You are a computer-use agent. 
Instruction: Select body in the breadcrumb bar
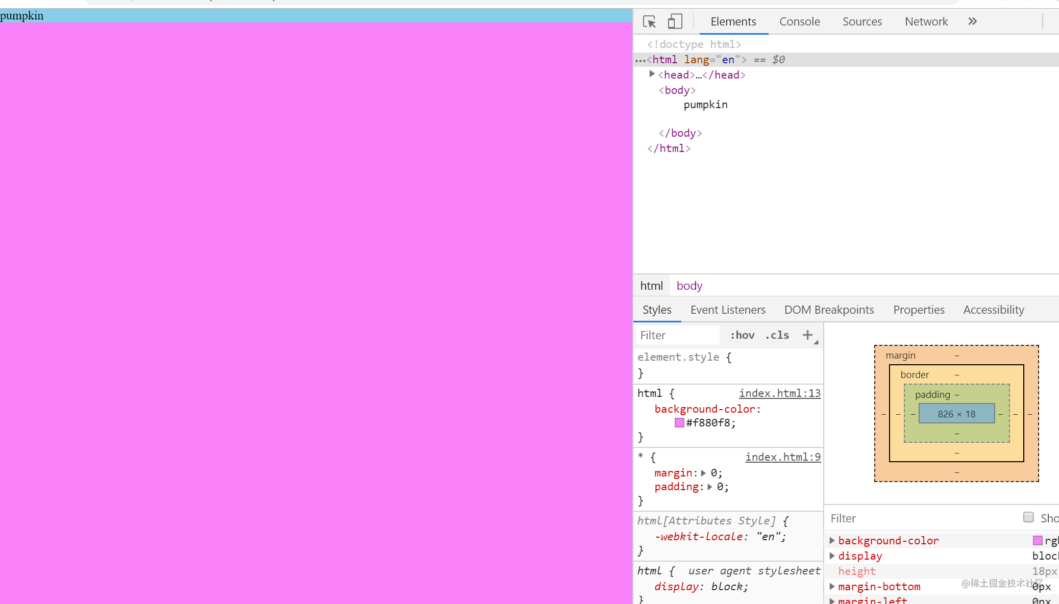(689, 286)
